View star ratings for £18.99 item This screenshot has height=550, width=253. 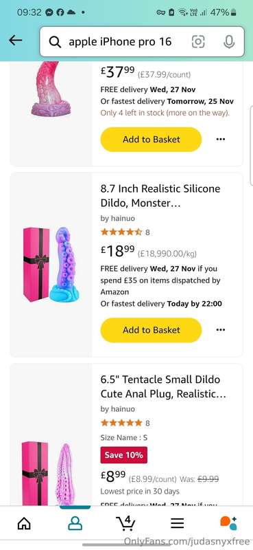tap(121, 232)
